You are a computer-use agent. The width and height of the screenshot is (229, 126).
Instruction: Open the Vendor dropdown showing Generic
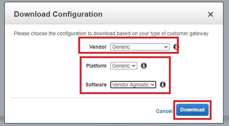click(x=140, y=47)
